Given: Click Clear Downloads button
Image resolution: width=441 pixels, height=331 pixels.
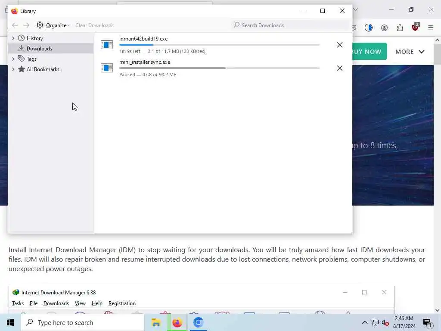Looking at the screenshot, I should pos(94,25).
